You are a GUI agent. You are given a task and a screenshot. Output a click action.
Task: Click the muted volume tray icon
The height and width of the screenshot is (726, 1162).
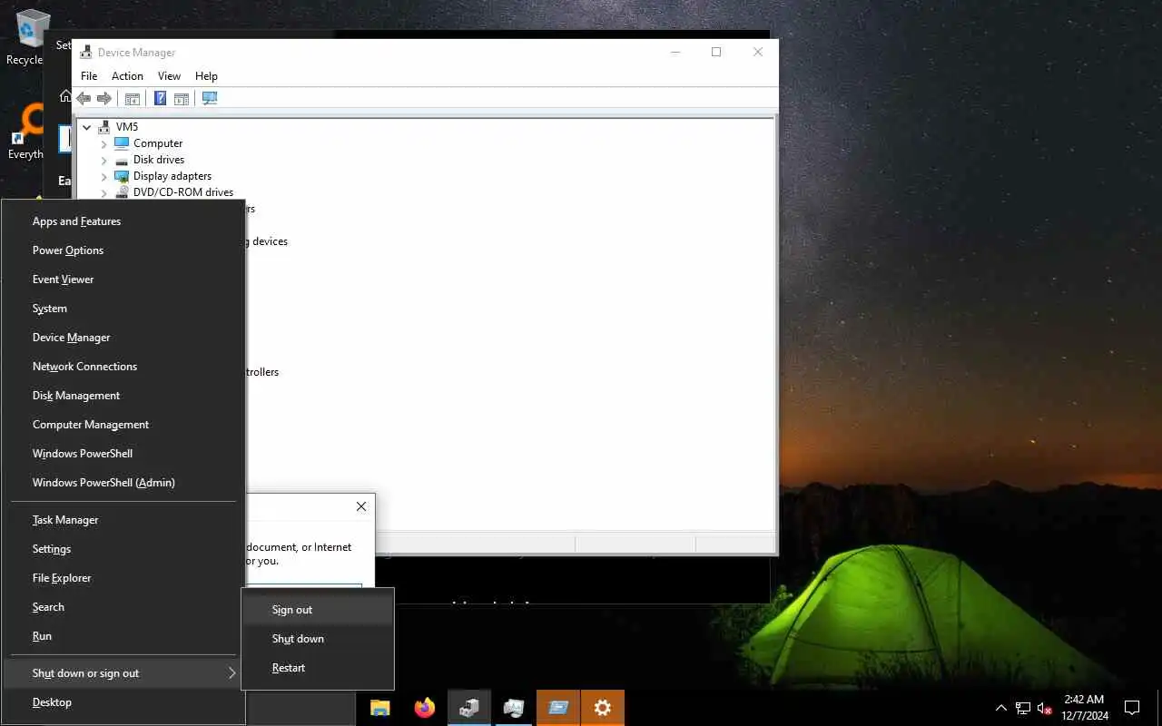point(1045,708)
